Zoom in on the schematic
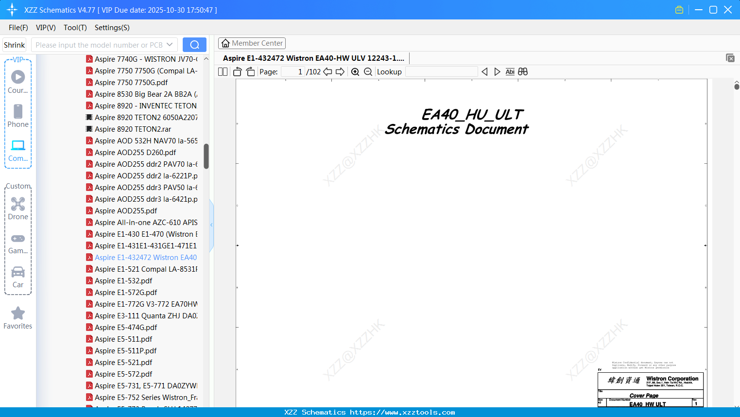The image size is (740, 417). pyautogui.click(x=355, y=72)
